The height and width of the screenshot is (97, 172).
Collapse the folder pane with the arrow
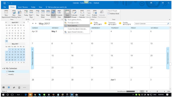tap(28, 22)
